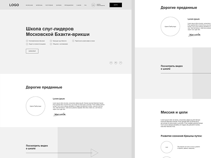Click the Дорогие преданные heading on right page
The image size is (211, 158).
pos(179,8)
